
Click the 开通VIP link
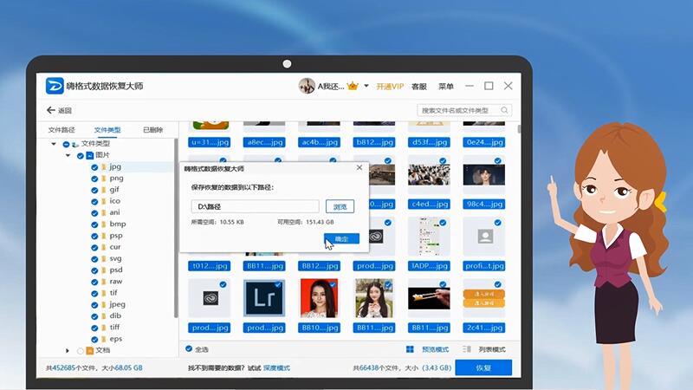coord(390,86)
